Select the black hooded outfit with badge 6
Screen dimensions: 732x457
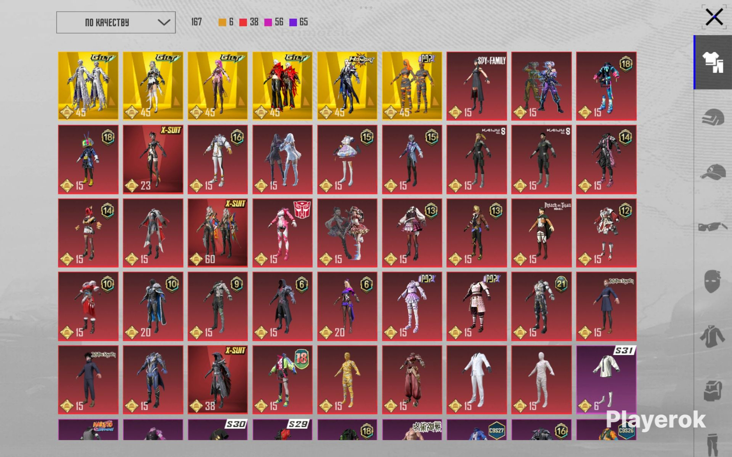(282, 306)
